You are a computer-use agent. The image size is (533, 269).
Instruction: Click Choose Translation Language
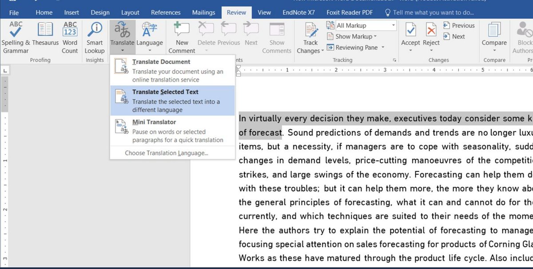tap(167, 153)
